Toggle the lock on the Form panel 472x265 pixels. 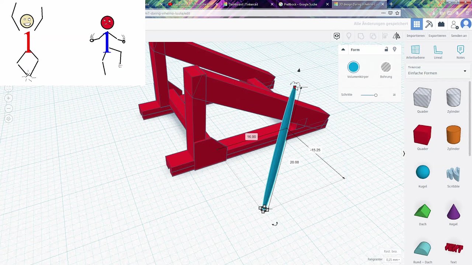(386, 49)
